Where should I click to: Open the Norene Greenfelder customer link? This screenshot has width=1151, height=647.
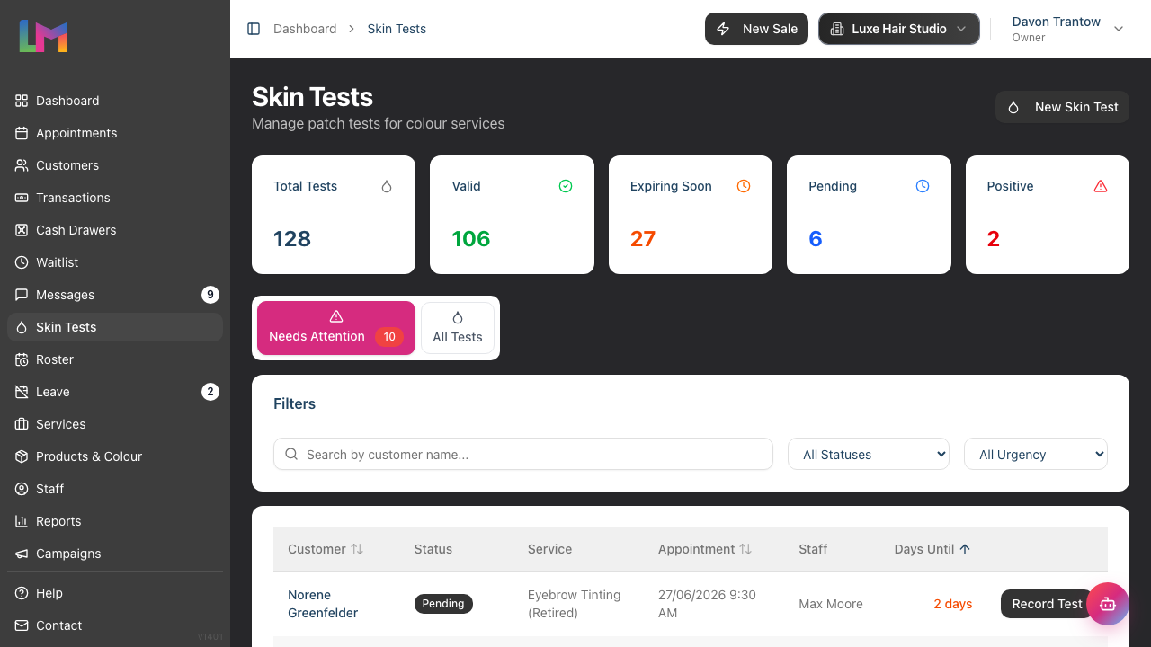click(323, 604)
